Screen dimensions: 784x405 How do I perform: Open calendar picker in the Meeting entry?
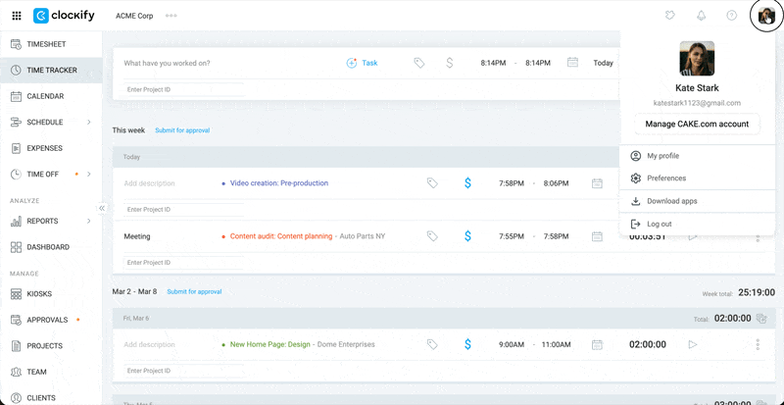coord(597,236)
